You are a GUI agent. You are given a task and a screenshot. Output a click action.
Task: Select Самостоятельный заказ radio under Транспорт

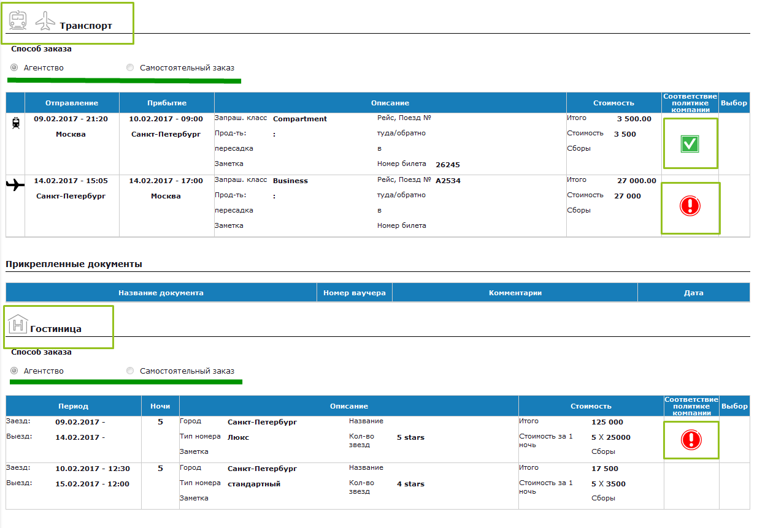pyautogui.click(x=129, y=68)
